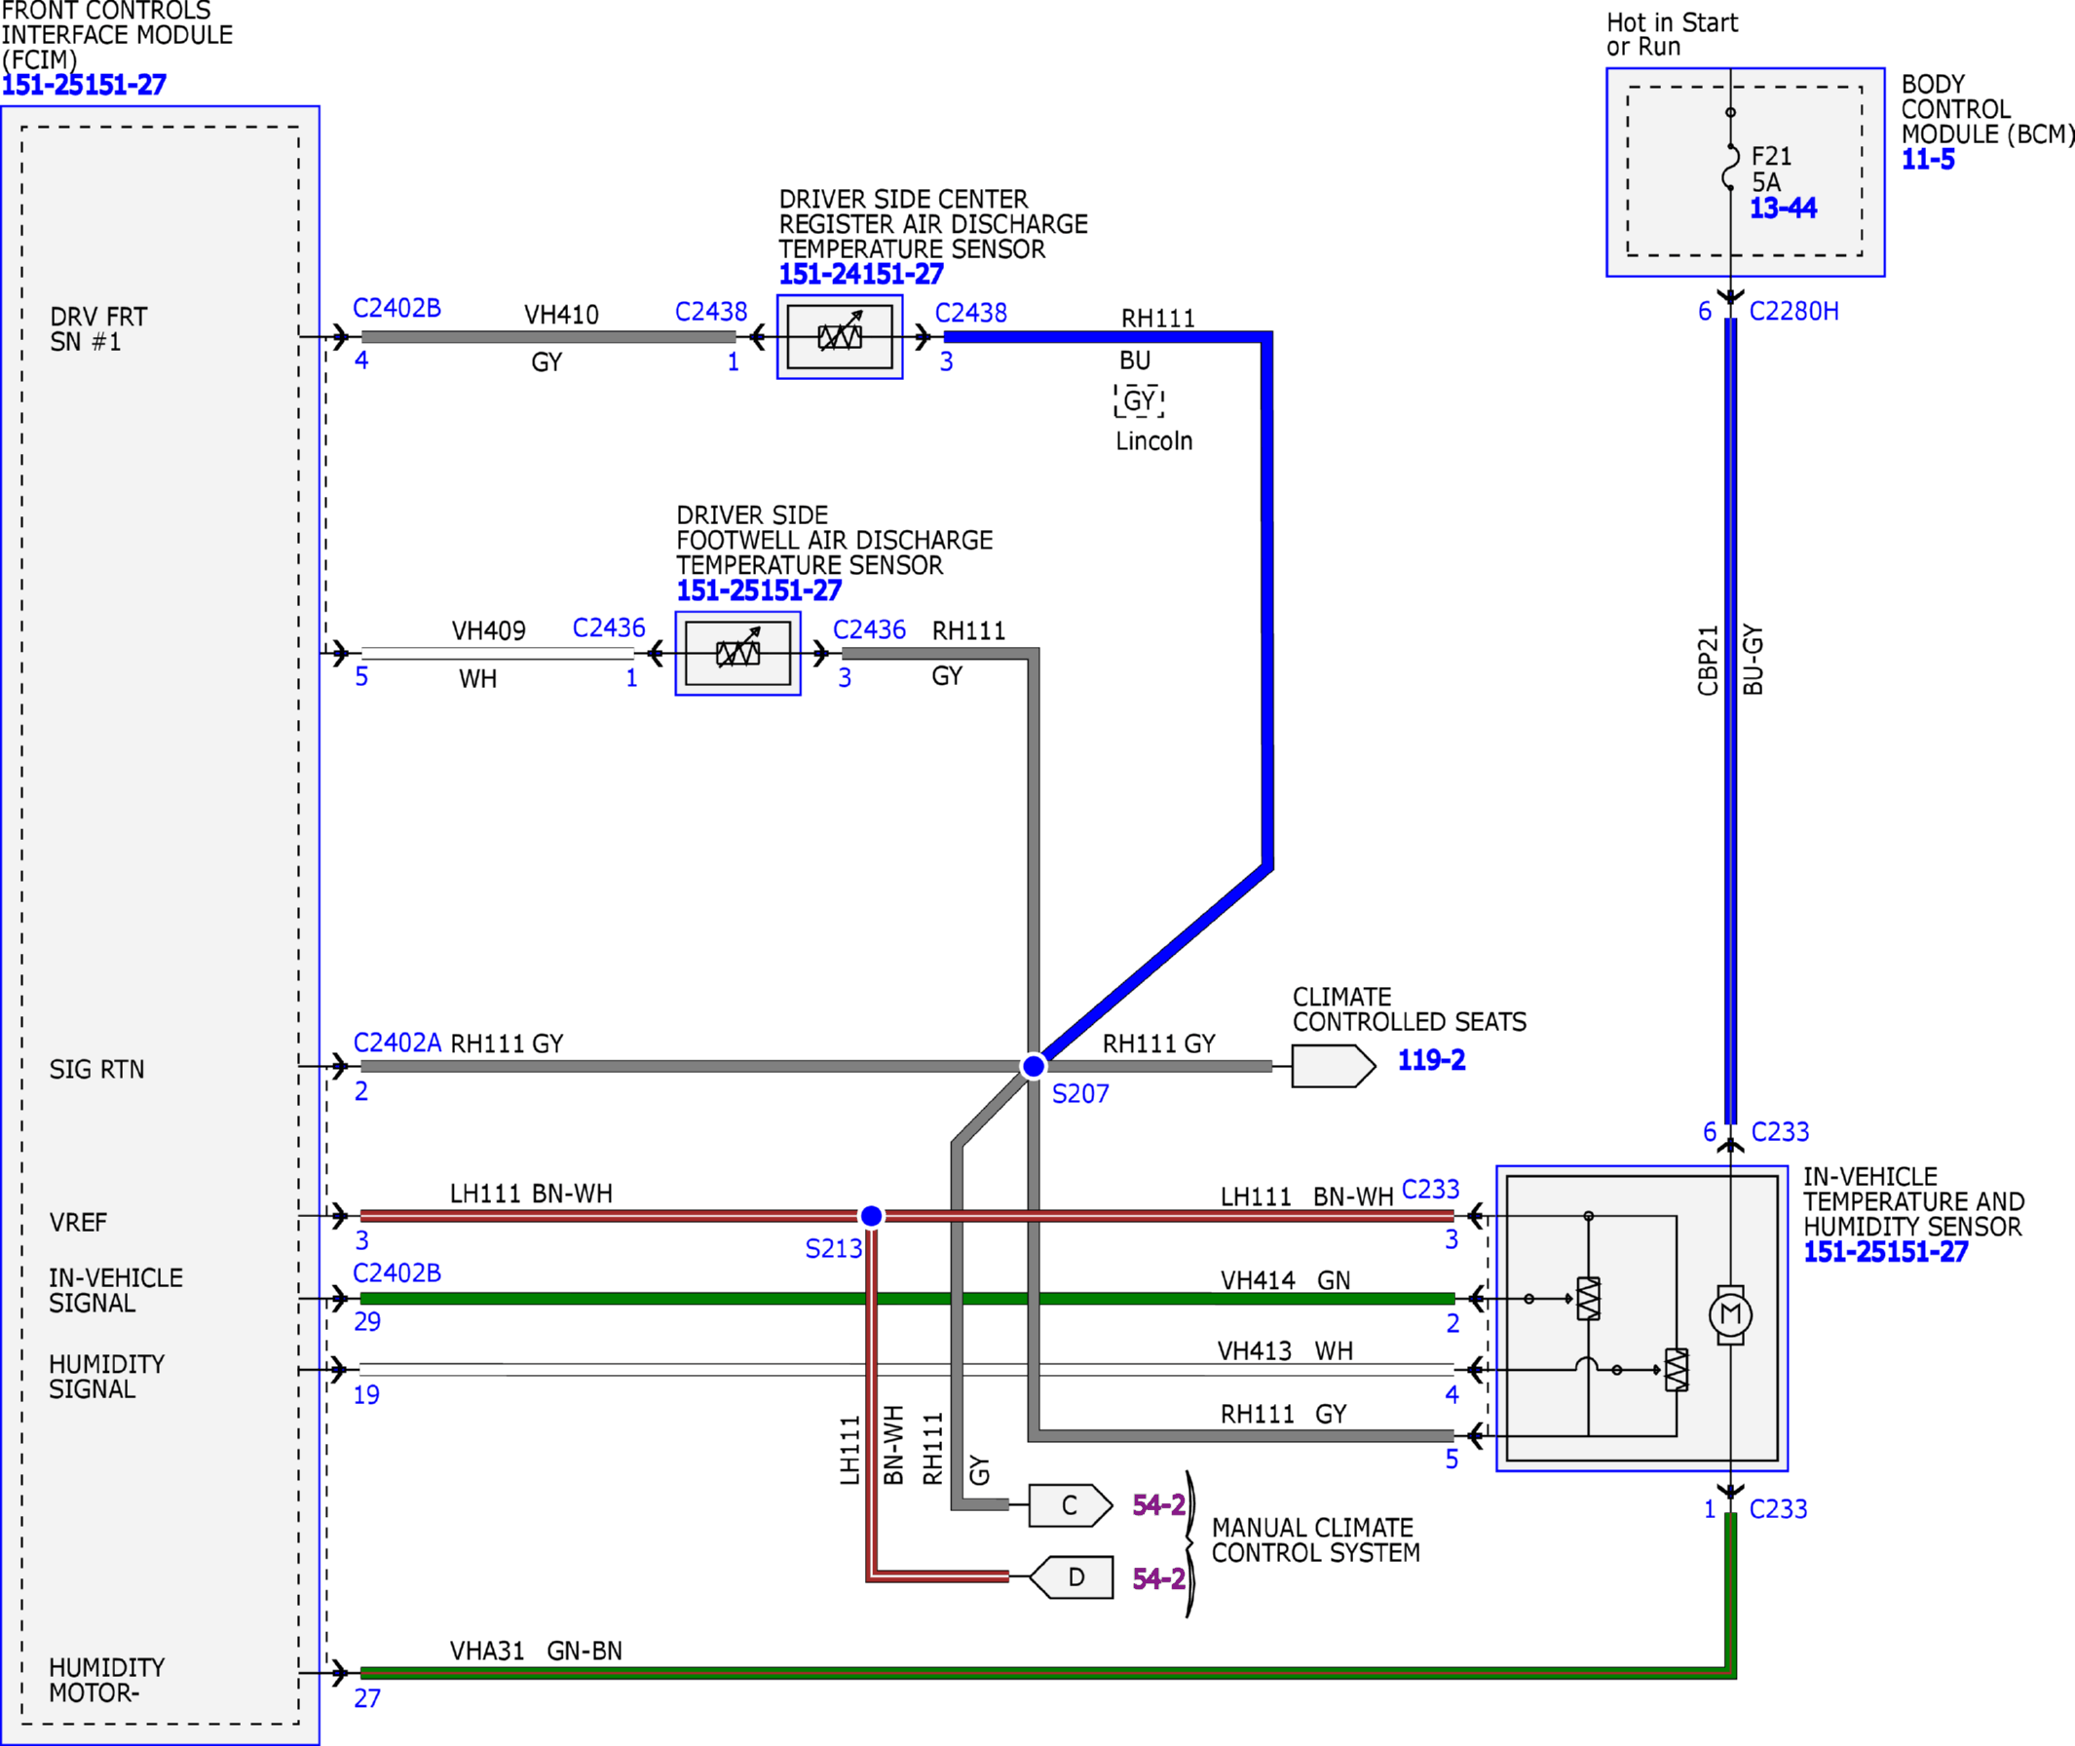Image resolution: width=2075 pixels, height=1746 pixels.
Task: Click the driver side center register sensor symbol
Action: coord(839,336)
